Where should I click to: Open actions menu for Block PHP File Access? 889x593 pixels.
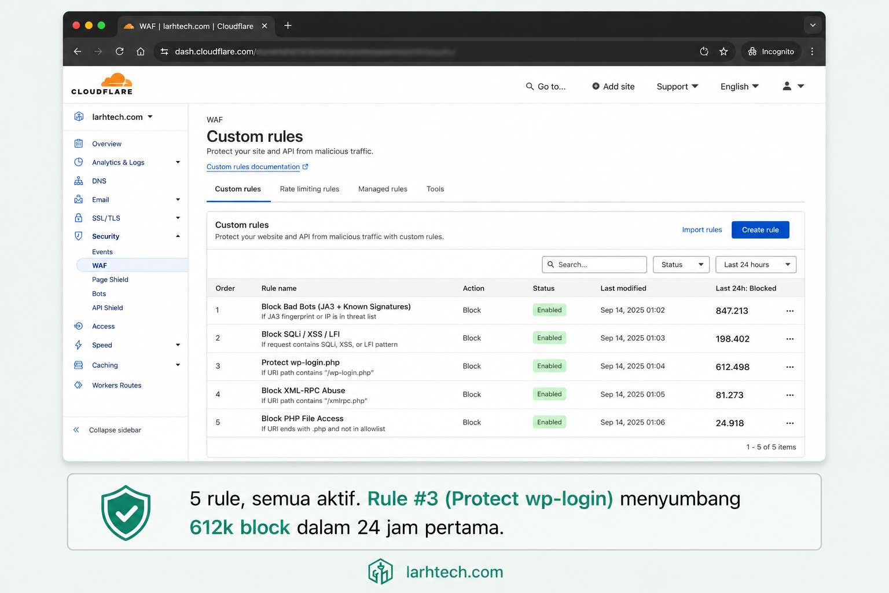tap(790, 423)
